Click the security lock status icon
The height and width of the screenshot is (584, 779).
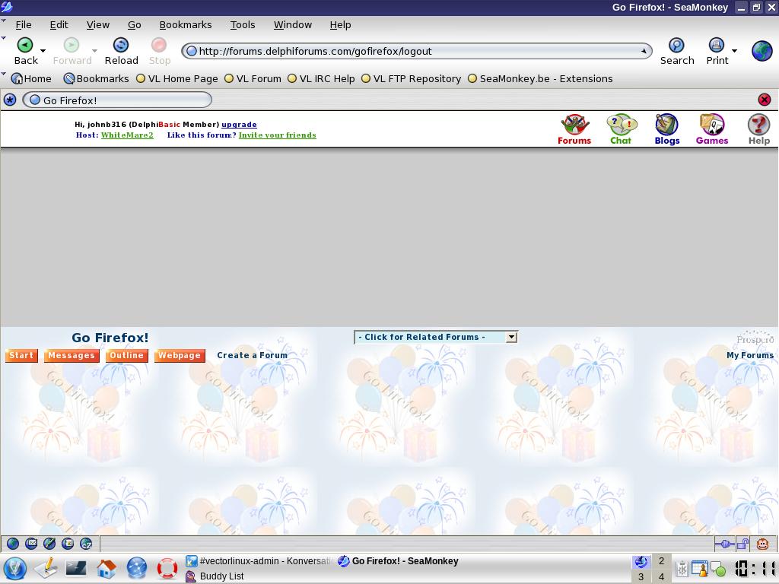tap(742, 544)
